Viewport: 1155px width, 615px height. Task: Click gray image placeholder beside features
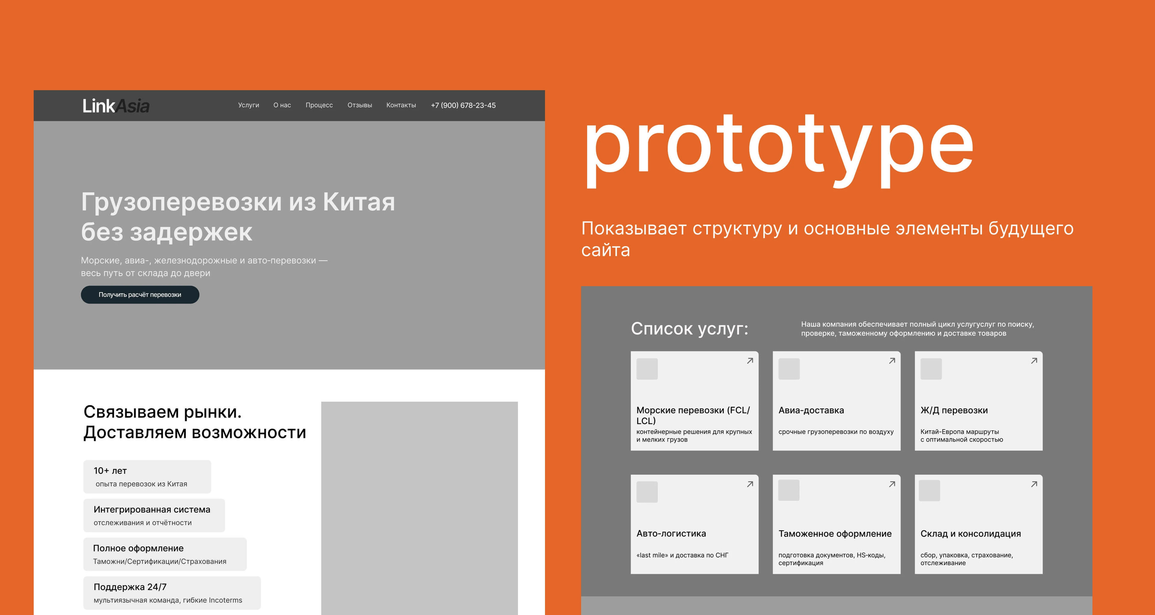pos(419,508)
